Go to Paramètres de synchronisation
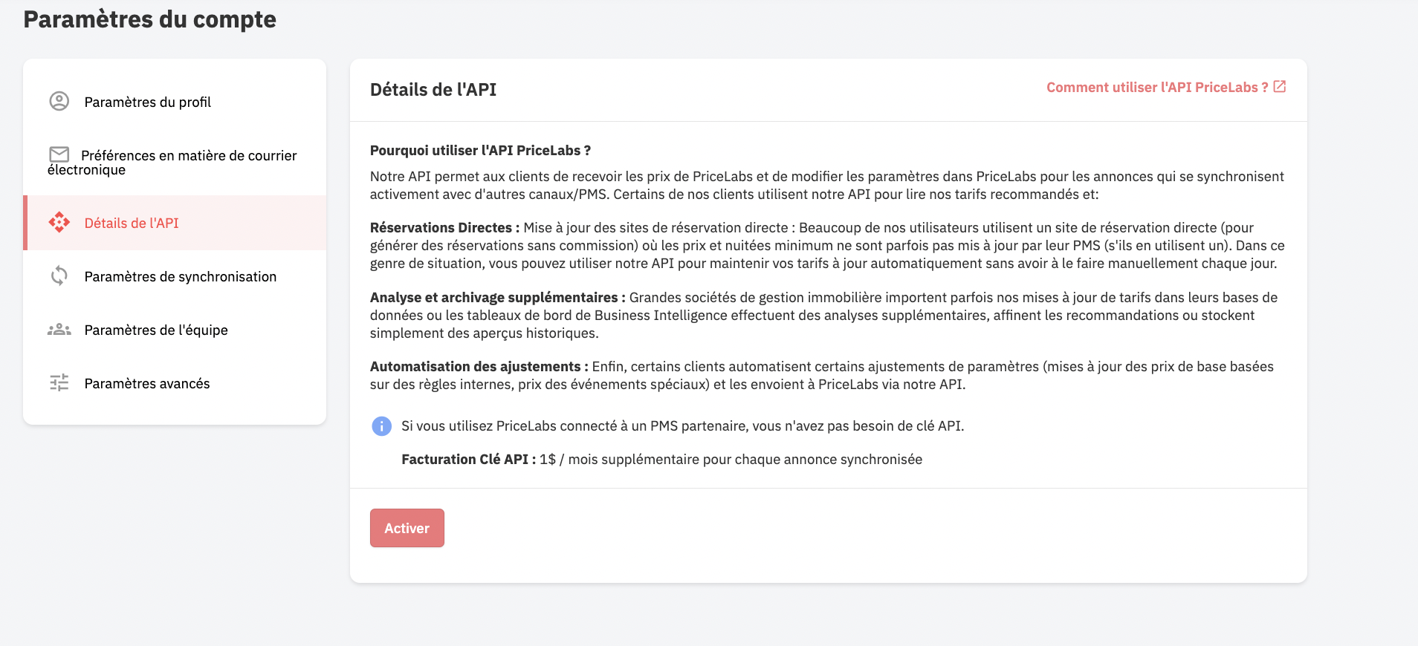1418x646 pixels. [175, 276]
